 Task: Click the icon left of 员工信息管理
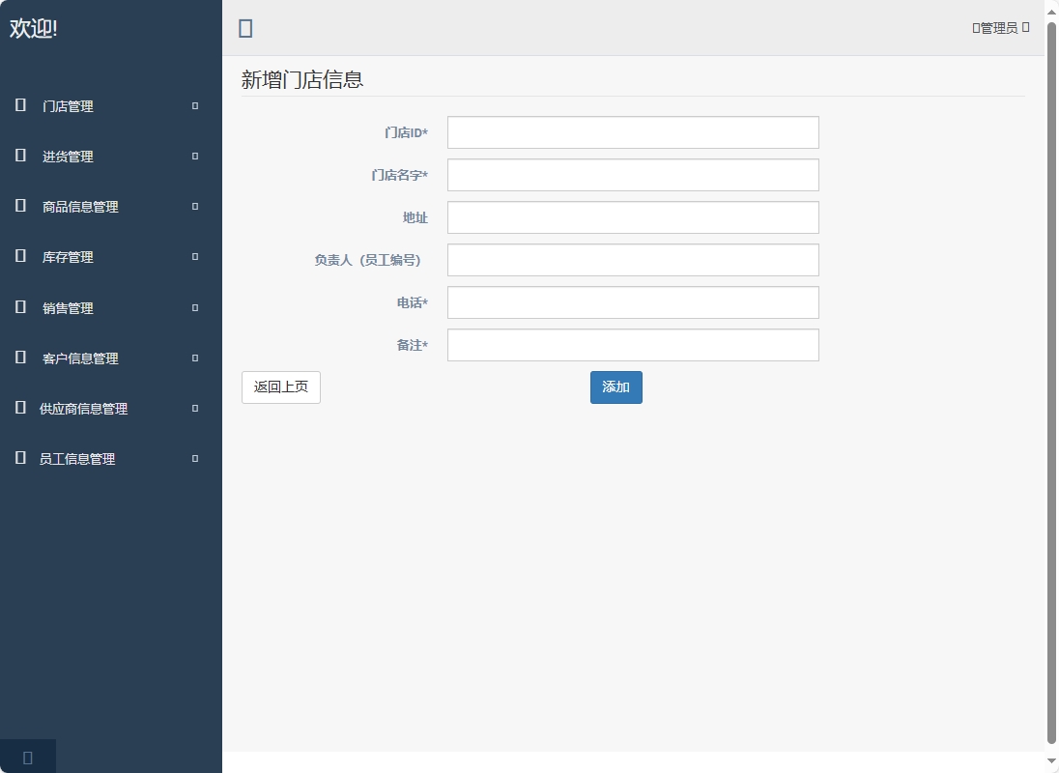click(20, 458)
